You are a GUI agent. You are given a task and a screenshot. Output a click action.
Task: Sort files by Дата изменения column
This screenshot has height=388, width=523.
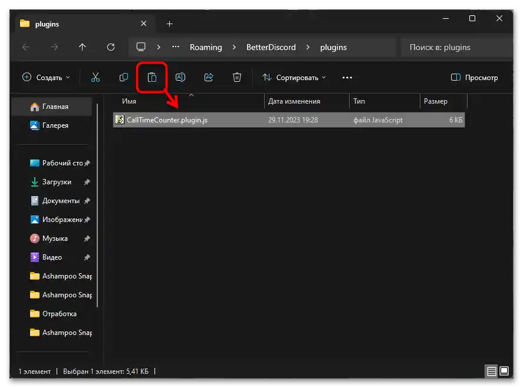[x=294, y=101]
